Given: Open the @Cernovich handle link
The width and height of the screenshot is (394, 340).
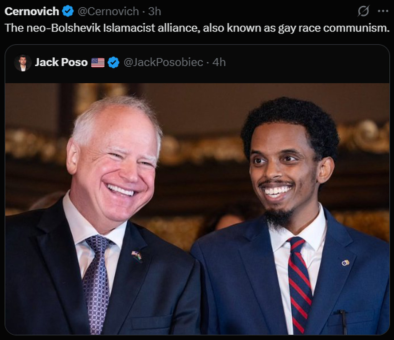Looking at the screenshot, I should point(108,11).
